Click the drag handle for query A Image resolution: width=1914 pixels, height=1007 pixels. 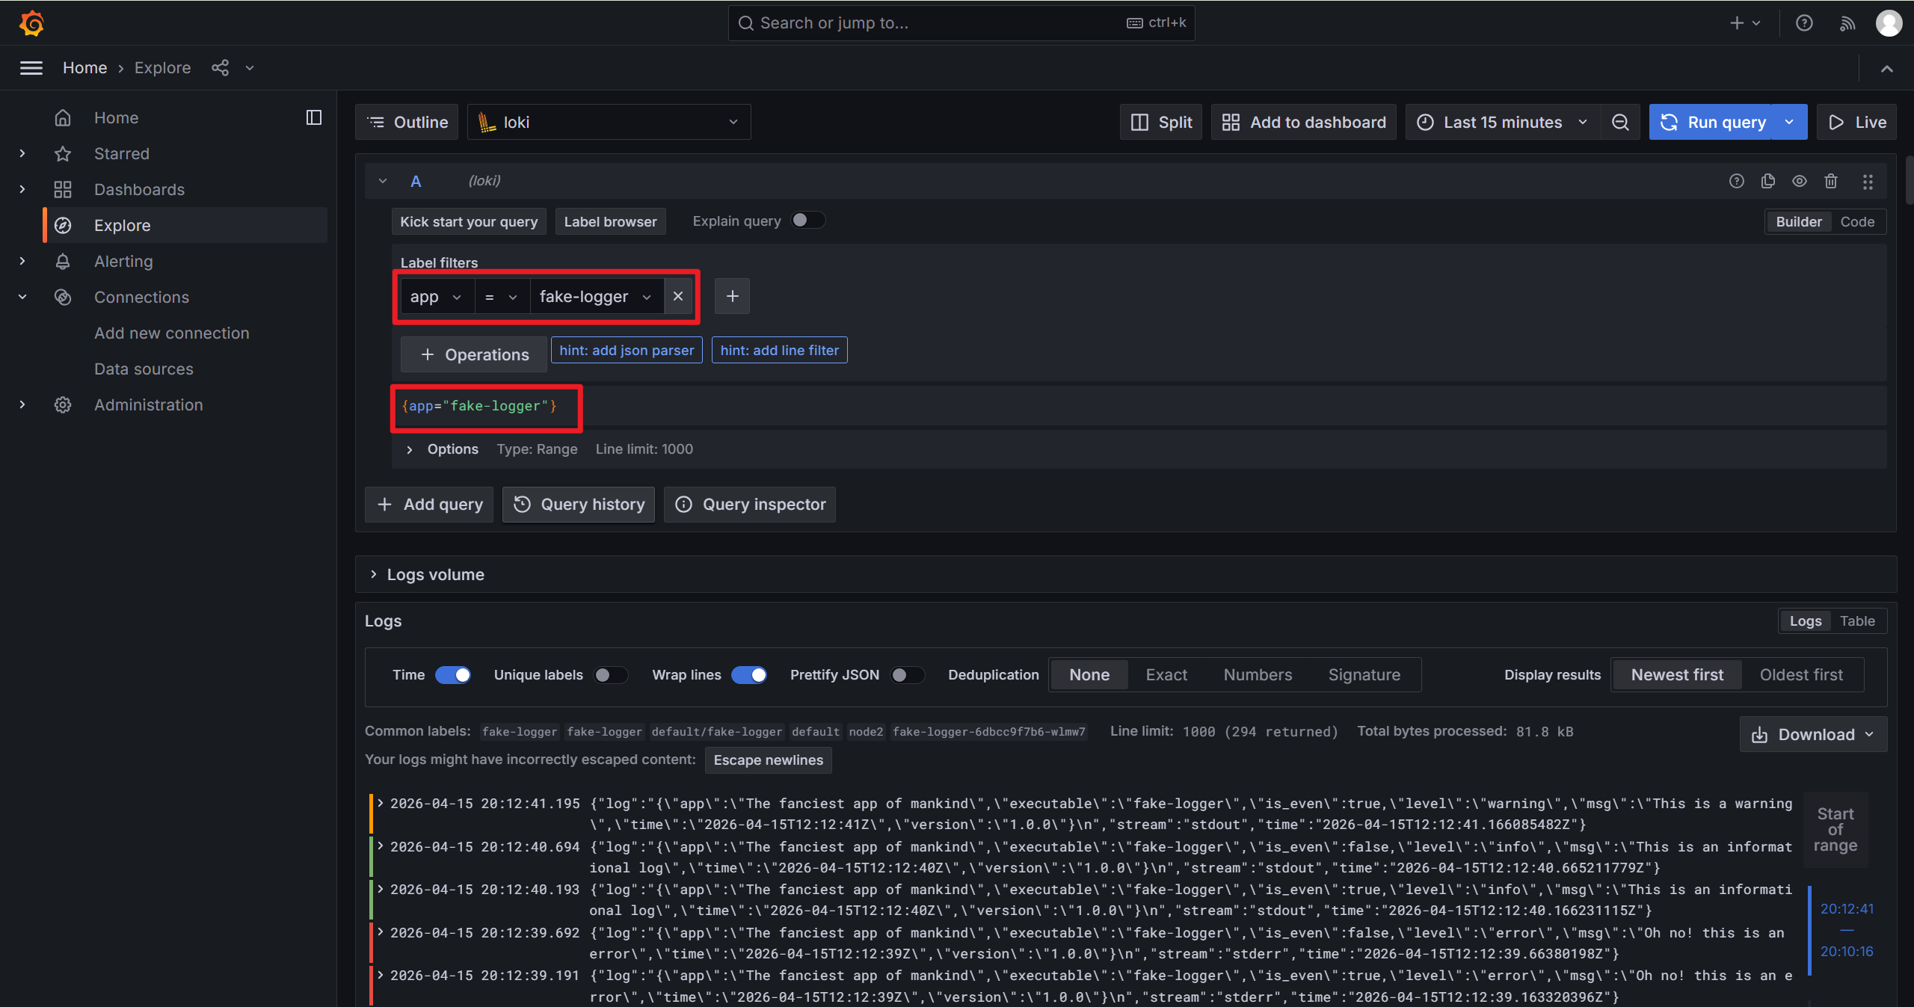(x=1868, y=181)
